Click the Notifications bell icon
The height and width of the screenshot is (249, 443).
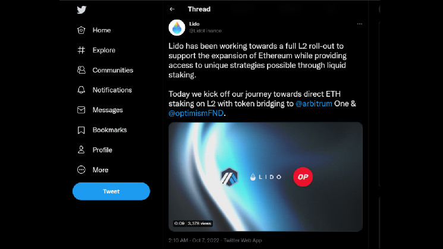(x=81, y=90)
